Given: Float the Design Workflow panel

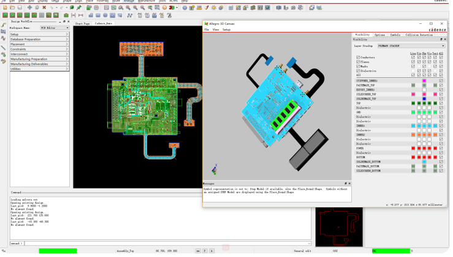Looking at the screenshot, I should coord(64,21).
